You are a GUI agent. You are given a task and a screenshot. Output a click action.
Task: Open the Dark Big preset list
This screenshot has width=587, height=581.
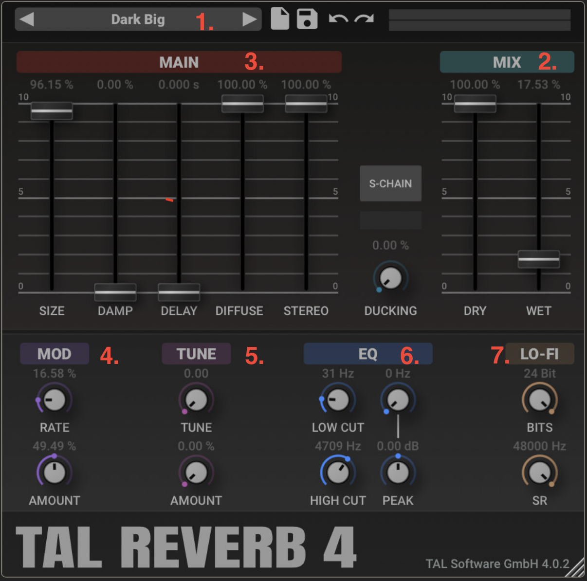[138, 19]
